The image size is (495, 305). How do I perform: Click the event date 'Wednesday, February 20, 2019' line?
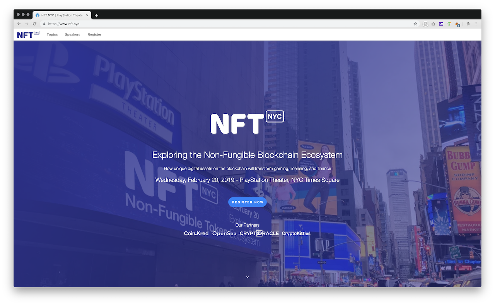point(247,180)
